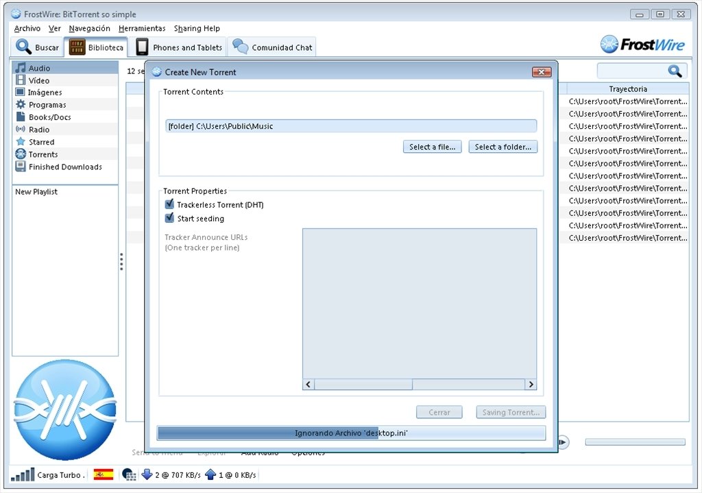Click the tracker list scroll left arrow
702x493 pixels.
pyautogui.click(x=308, y=384)
